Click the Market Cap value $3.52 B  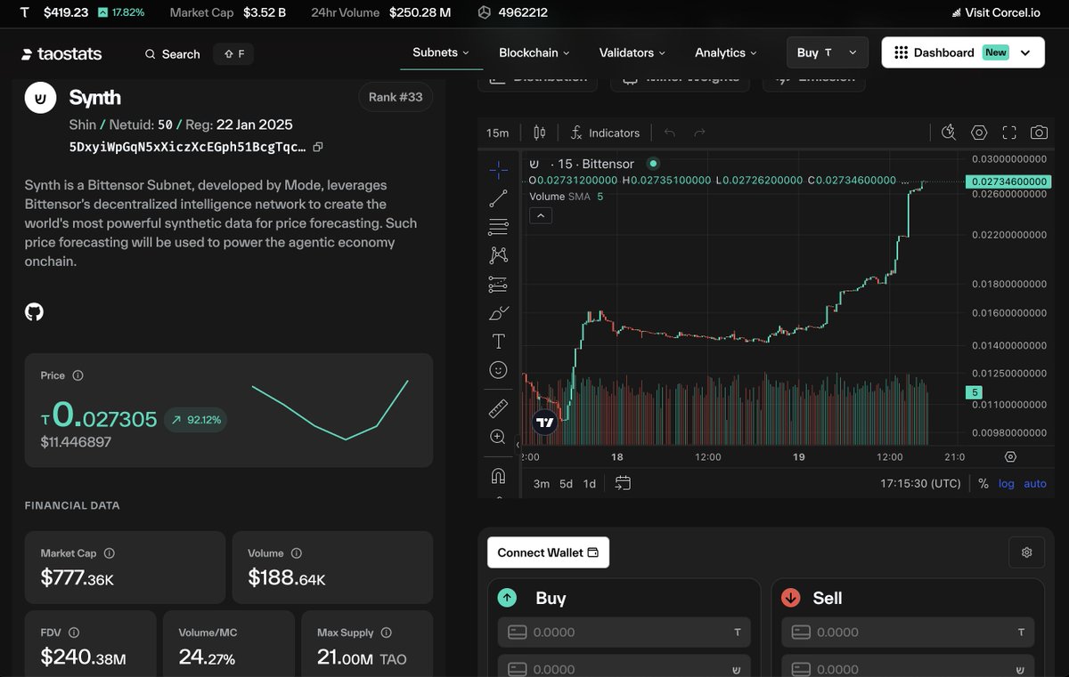[x=265, y=12]
